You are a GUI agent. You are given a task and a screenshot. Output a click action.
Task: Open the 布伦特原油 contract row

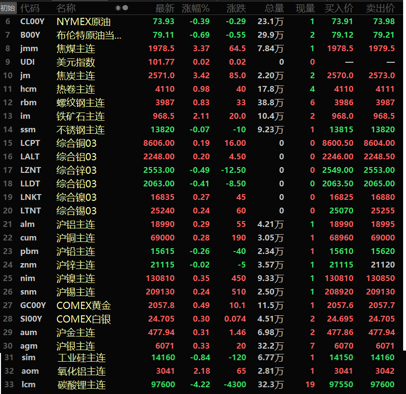[89, 35]
